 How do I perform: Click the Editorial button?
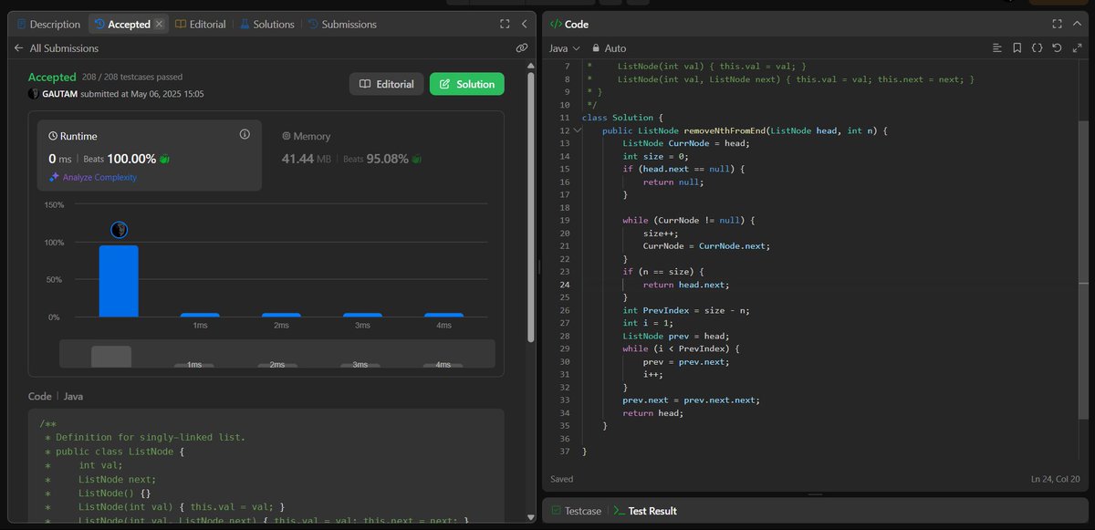(387, 84)
